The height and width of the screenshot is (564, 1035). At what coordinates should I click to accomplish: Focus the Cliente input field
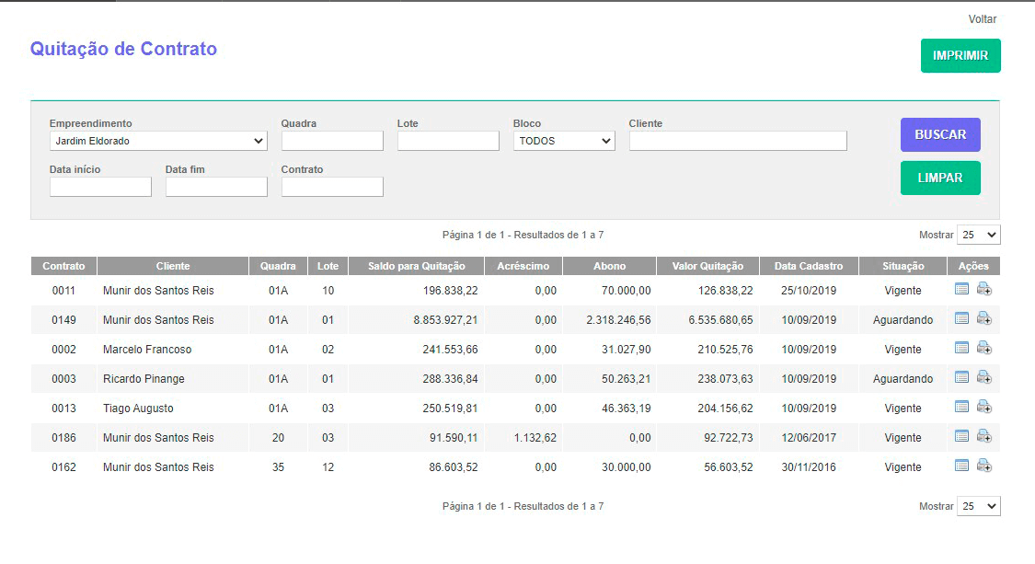click(737, 141)
